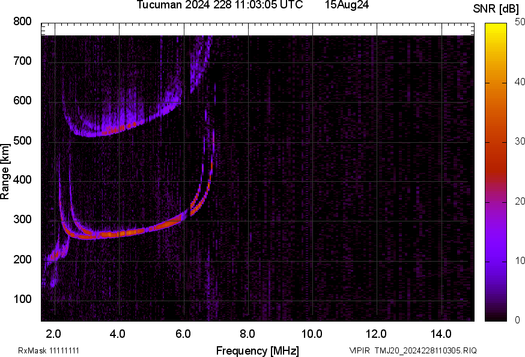Click the 500 km range tick label
This screenshot has width=525, height=357.
coord(22,140)
